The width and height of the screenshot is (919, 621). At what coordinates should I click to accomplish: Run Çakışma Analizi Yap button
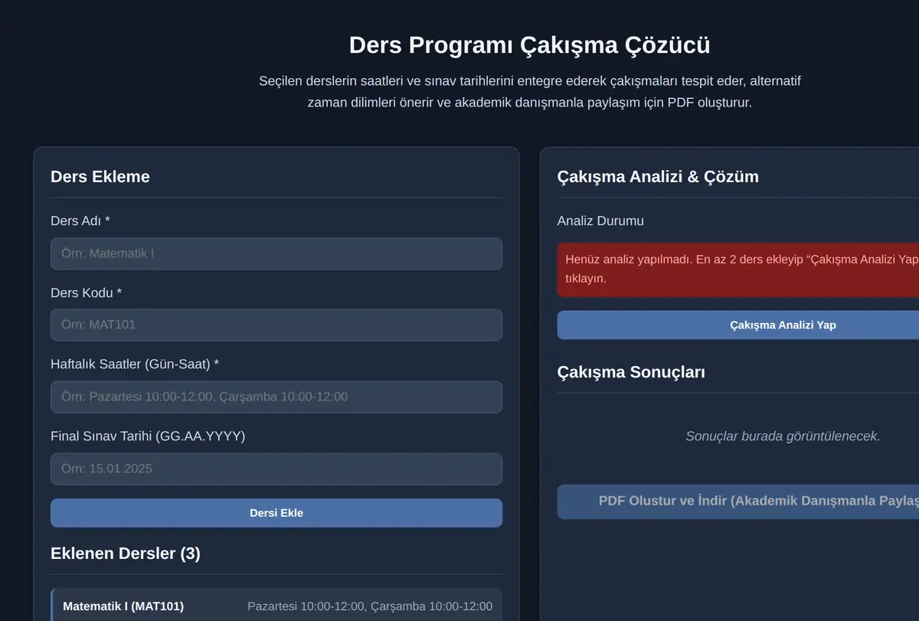pos(738,325)
